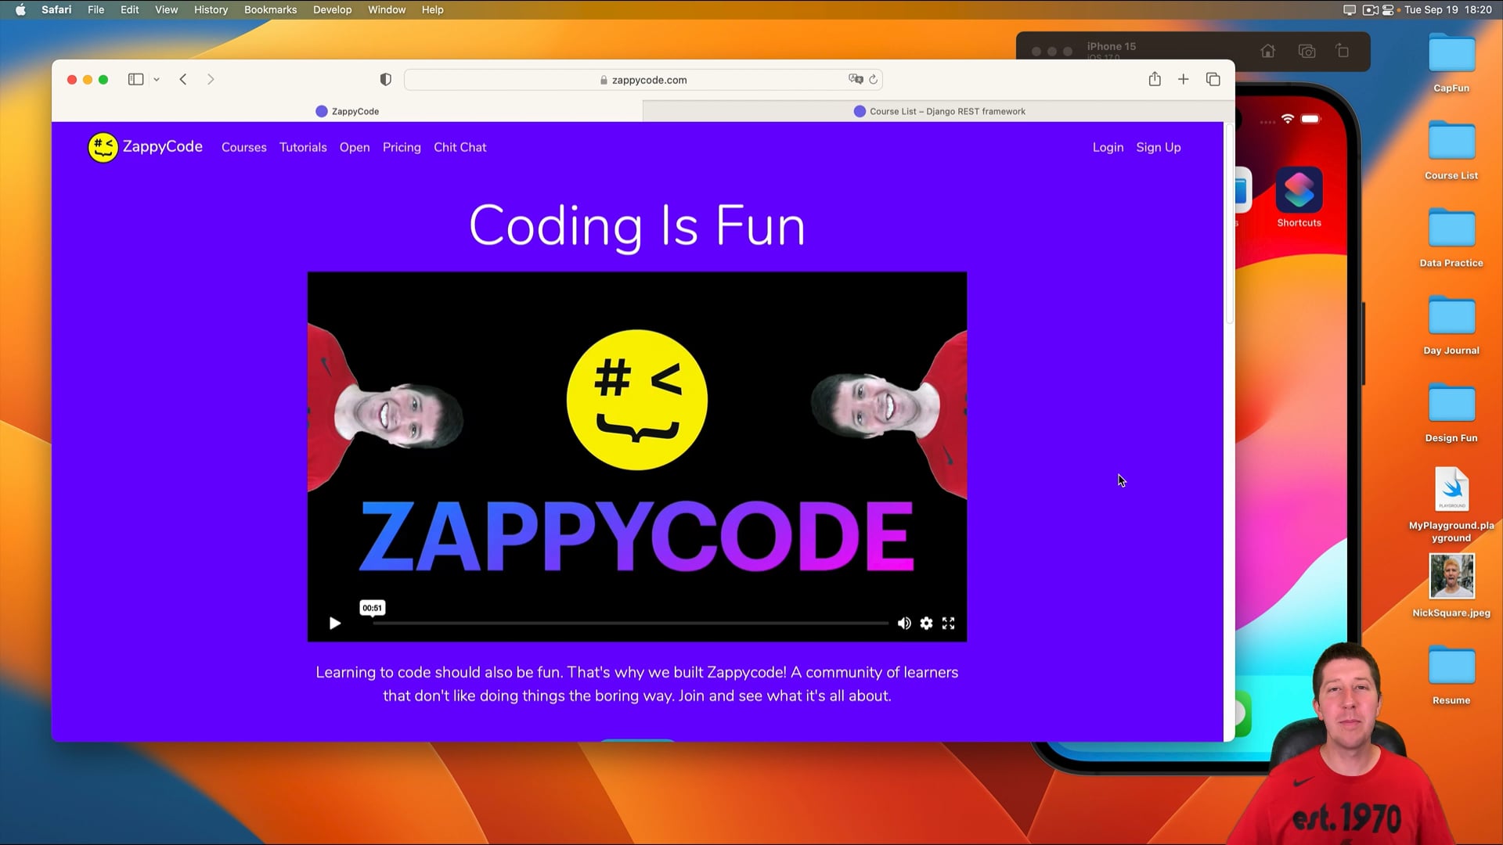Click the Sign Up link
Viewport: 1503px width, 845px height.
pos(1159,147)
